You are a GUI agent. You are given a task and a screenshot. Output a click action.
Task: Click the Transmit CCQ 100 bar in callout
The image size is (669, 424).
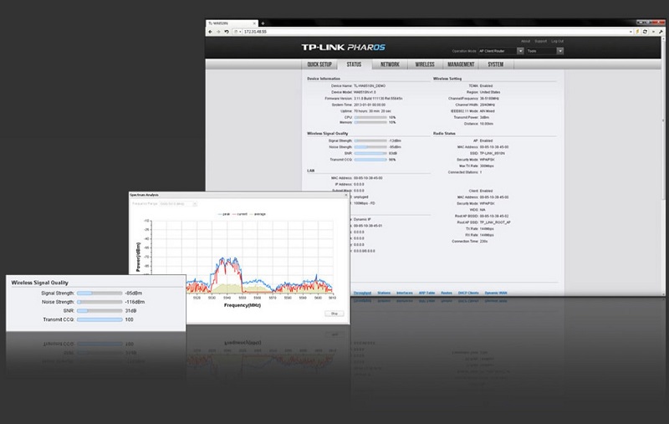click(x=100, y=319)
